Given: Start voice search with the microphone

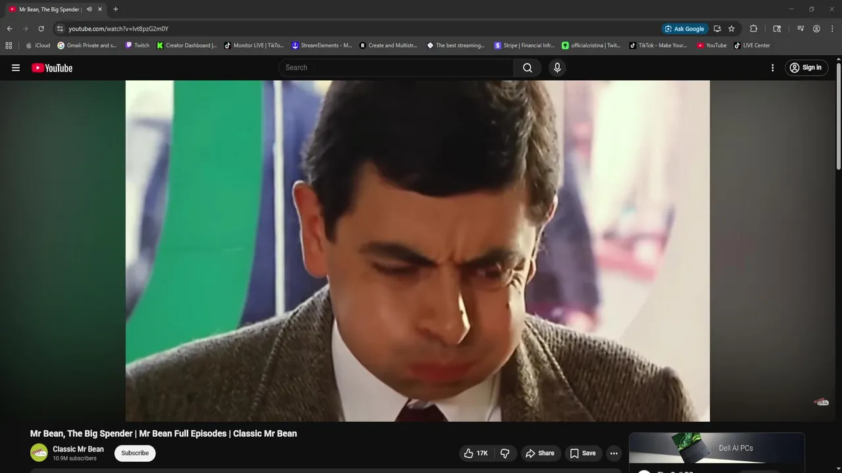Looking at the screenshot, I should point(557,68).
